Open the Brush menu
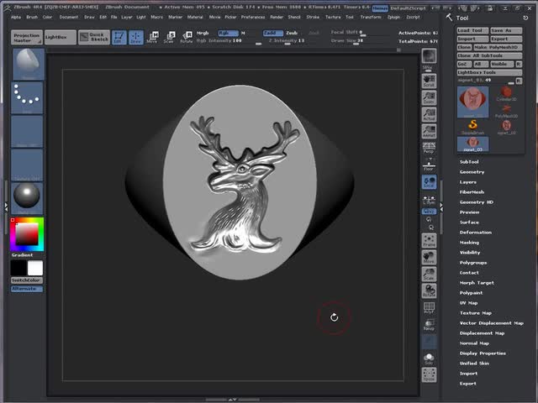Viewport: 538px width, 403px height. point(32,17)
